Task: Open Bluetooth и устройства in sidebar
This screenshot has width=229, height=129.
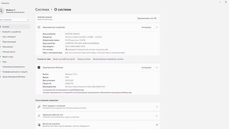Action: [15, 32]
